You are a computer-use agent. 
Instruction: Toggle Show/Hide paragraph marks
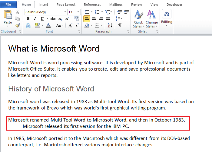120,25
